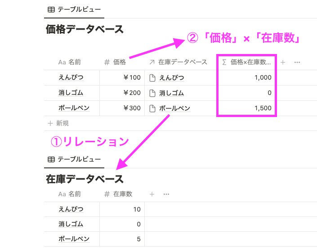317x248 pixels.
Task: Click the table view icon above 在庫データベース
Action: 51,159
